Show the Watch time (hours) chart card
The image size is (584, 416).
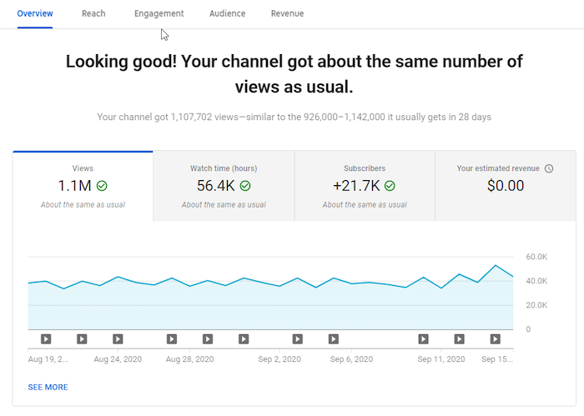[x=224, y=186]
